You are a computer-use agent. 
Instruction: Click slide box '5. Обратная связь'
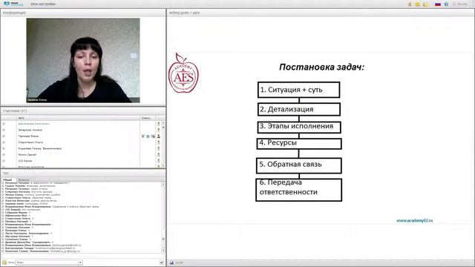click(298, 165)
